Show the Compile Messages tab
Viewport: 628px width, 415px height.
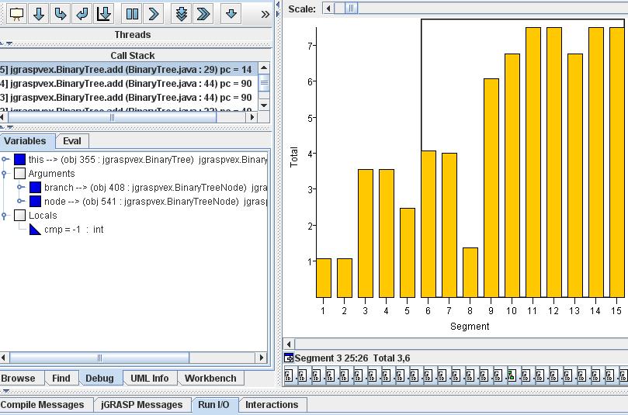click(43, 405)
